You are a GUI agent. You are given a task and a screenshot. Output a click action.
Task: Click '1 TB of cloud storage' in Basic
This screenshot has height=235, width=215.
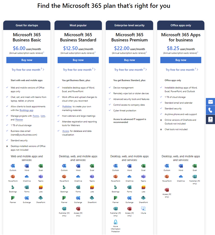[21, 125]
